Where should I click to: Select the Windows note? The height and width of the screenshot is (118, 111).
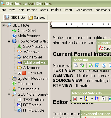[x=32, y=52]
